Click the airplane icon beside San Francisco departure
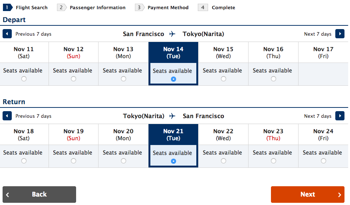Image resolution: width=350 pixels, height=205 pixels. [172, 34]
